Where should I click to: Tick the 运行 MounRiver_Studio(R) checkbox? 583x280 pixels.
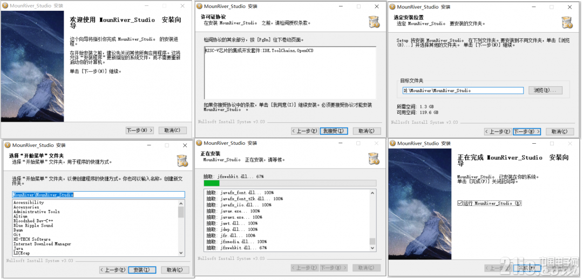(x=460, y=203)
